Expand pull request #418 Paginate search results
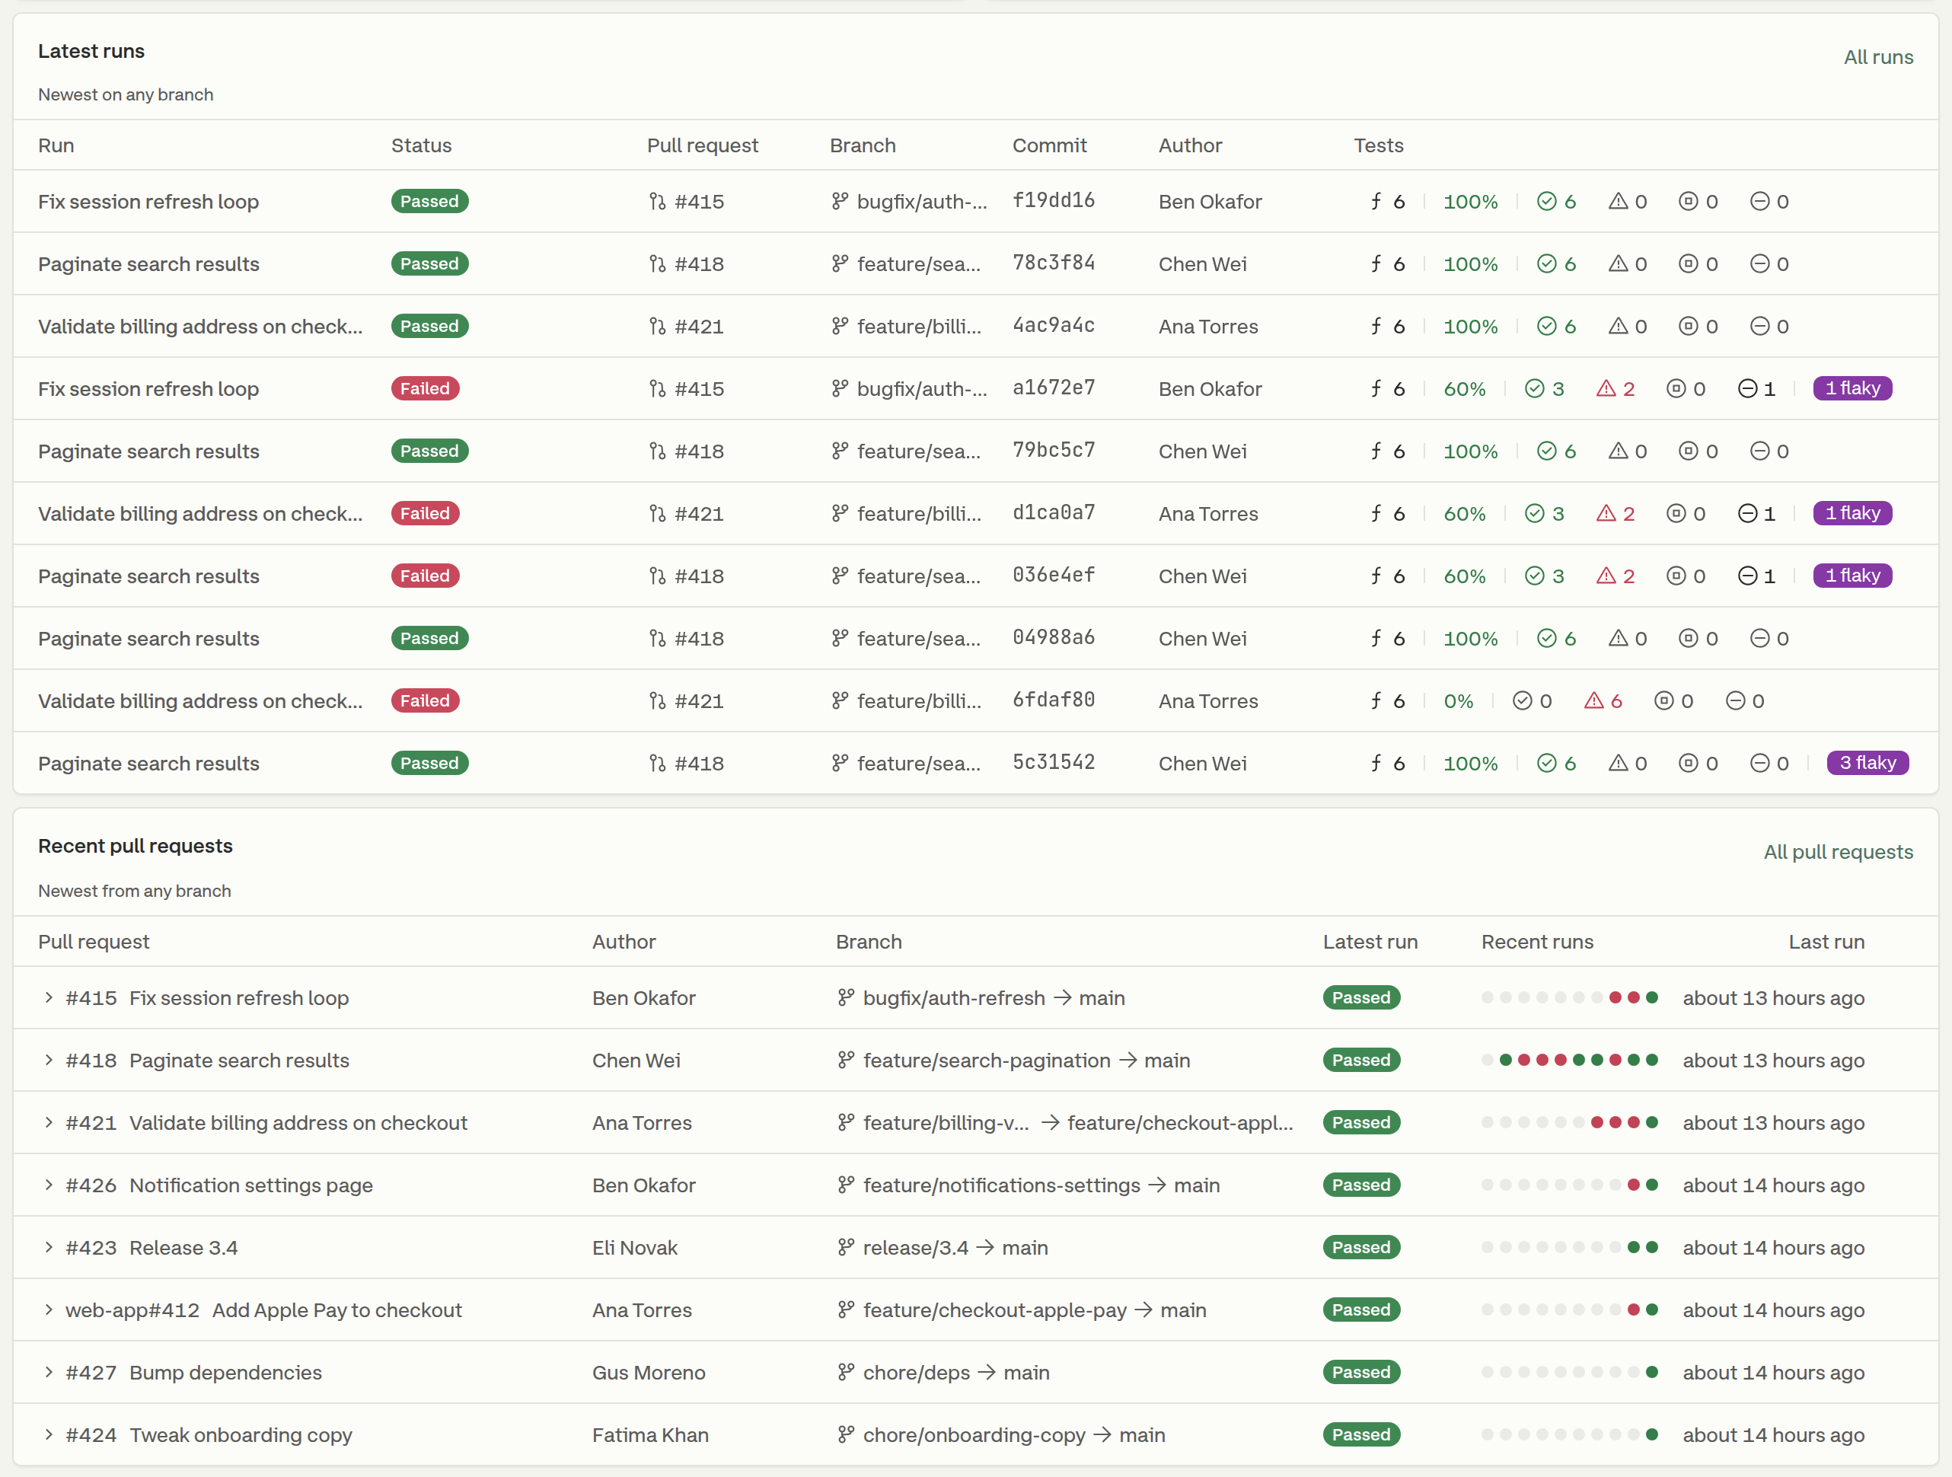The image size is (1952, 1477). [49, 1060]
